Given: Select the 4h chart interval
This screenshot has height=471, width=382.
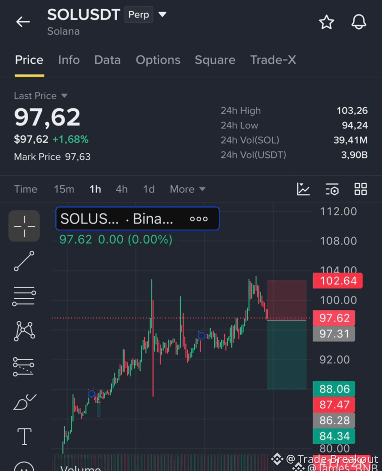Looking at the screenshot, I should point(121,189).
